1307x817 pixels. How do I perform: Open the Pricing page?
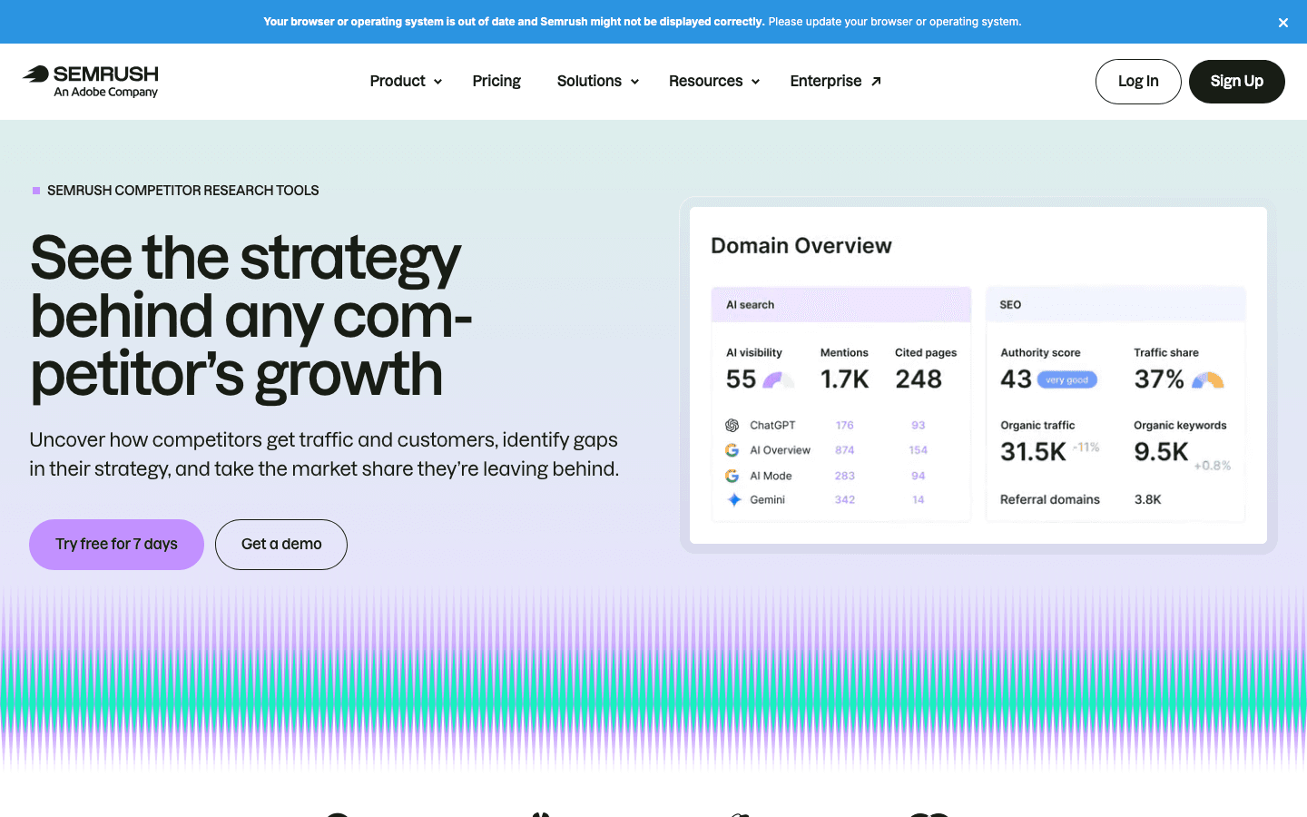point(496,81)
